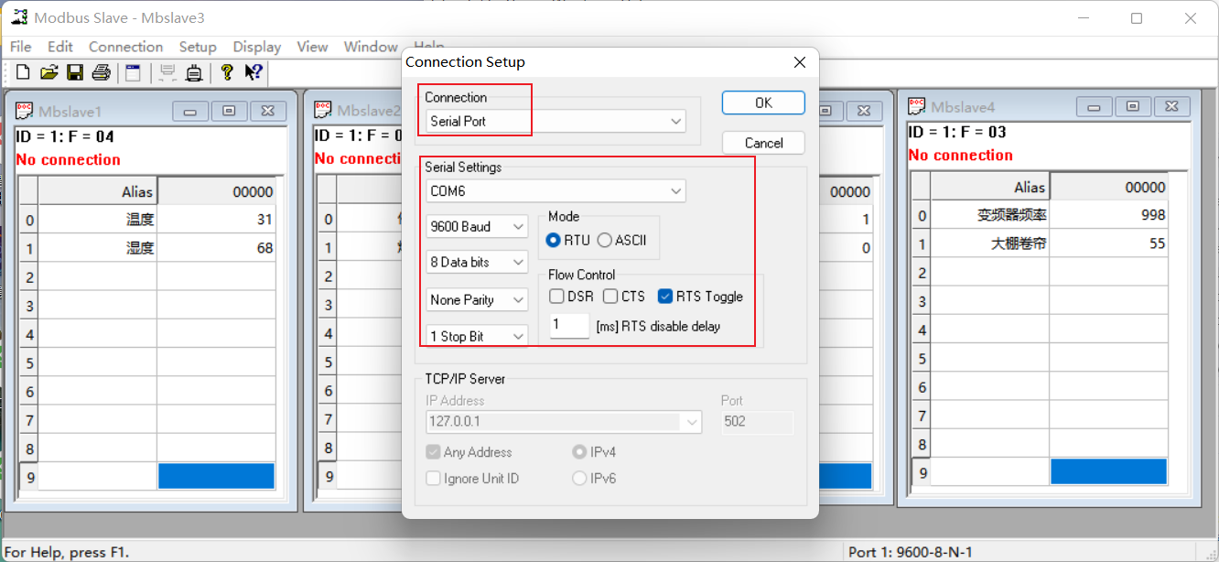Open the 9600 Baud dropdown
This screenshot has height=562, width=1219.
point(477,226)
